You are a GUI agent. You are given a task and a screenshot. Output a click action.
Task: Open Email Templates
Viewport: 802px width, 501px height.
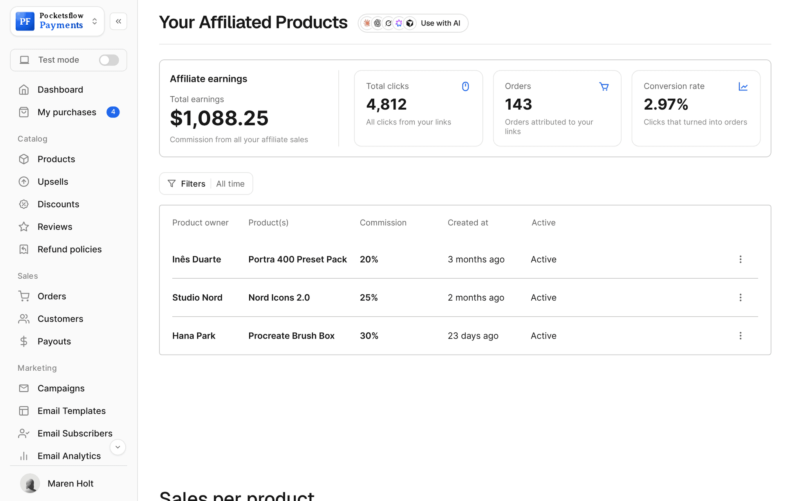tap(72, 411)
